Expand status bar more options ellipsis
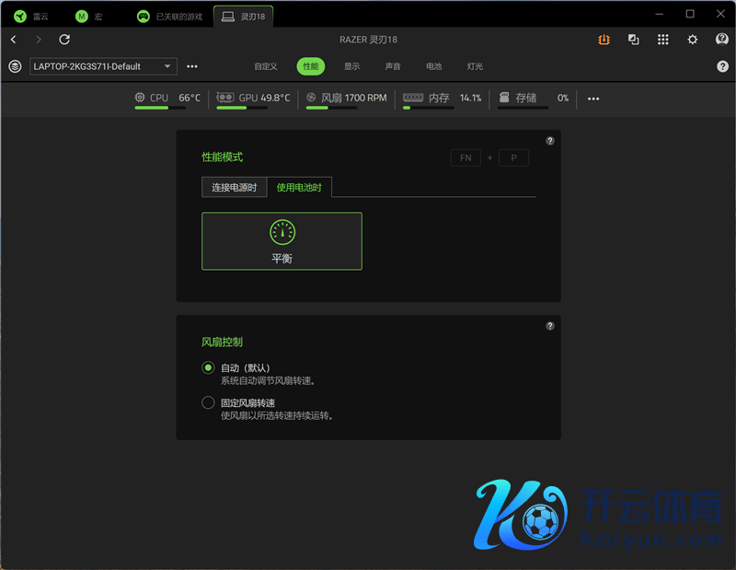The width and height of the screenshot is (736, 570). [x=593, y=99]
